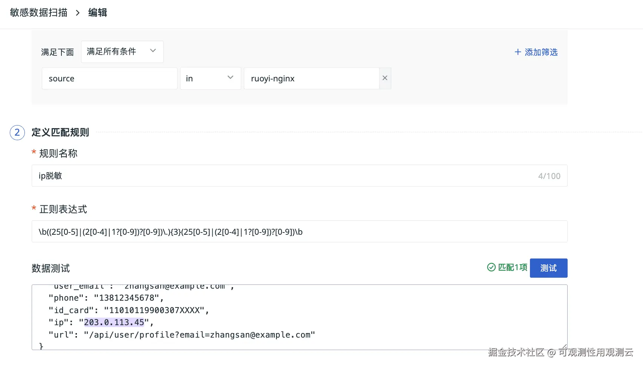Click the step 2 circle icon
This screenshot has height=367, width=643.
coord(17,133)
